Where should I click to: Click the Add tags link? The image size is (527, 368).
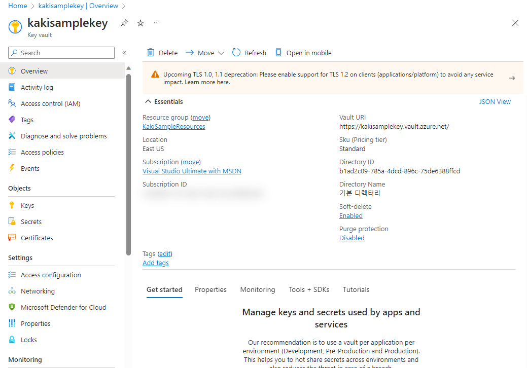coord(156,263)
